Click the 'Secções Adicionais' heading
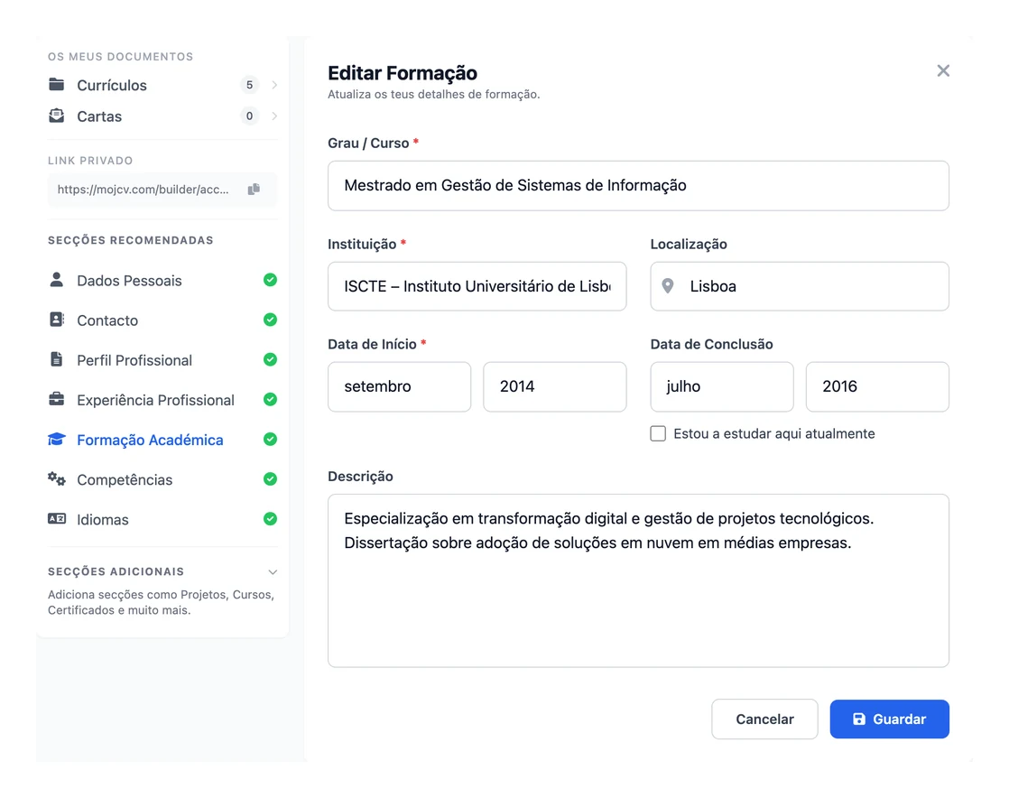The height and width of the screenshot is (798, 1009). [x=116, y=571]
